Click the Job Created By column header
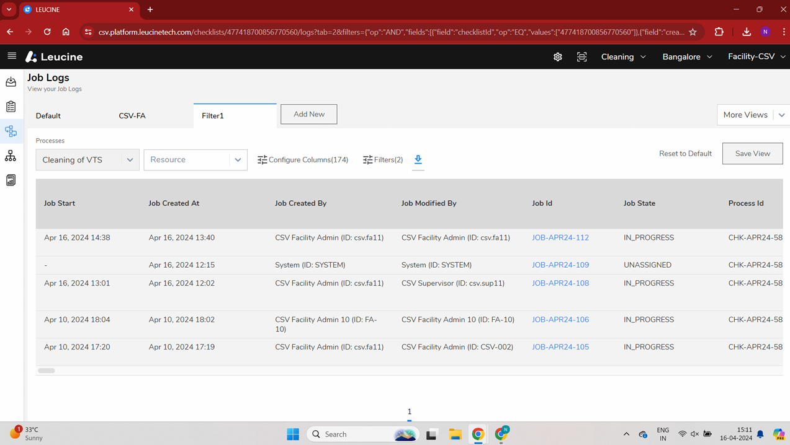This screenshot has height=445, width=790. click(301, 203)
